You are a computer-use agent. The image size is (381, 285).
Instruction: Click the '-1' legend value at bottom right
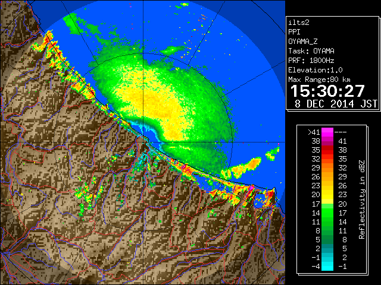[342, 267]
